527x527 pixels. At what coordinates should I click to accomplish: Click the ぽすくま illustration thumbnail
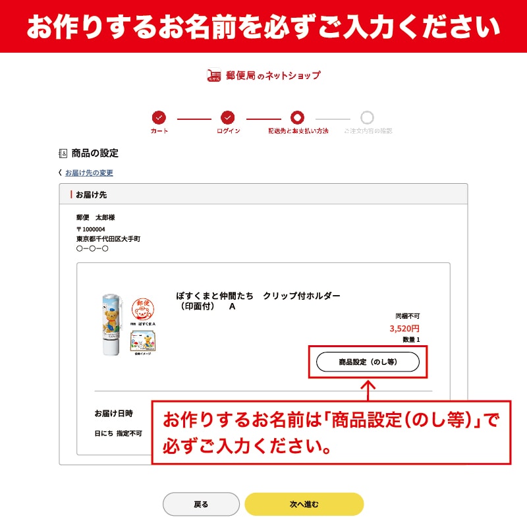pos(143,341)
